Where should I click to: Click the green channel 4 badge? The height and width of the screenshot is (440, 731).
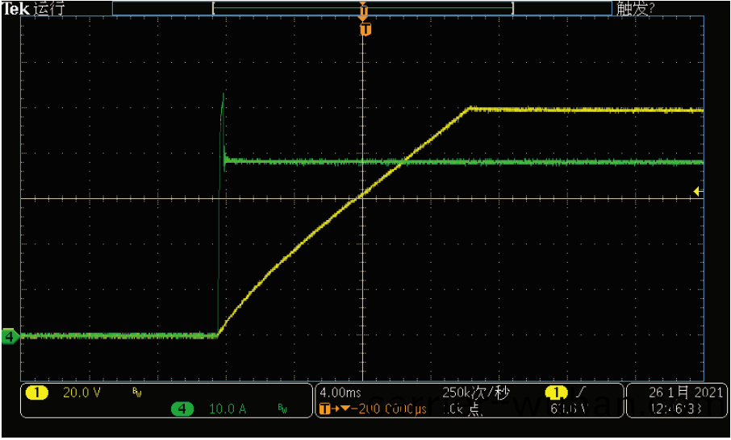183,409
